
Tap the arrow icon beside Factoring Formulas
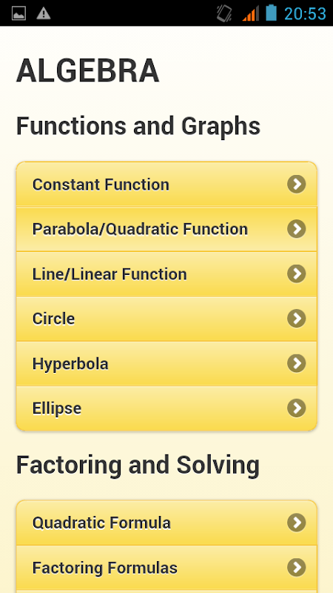tap(297, 568)
